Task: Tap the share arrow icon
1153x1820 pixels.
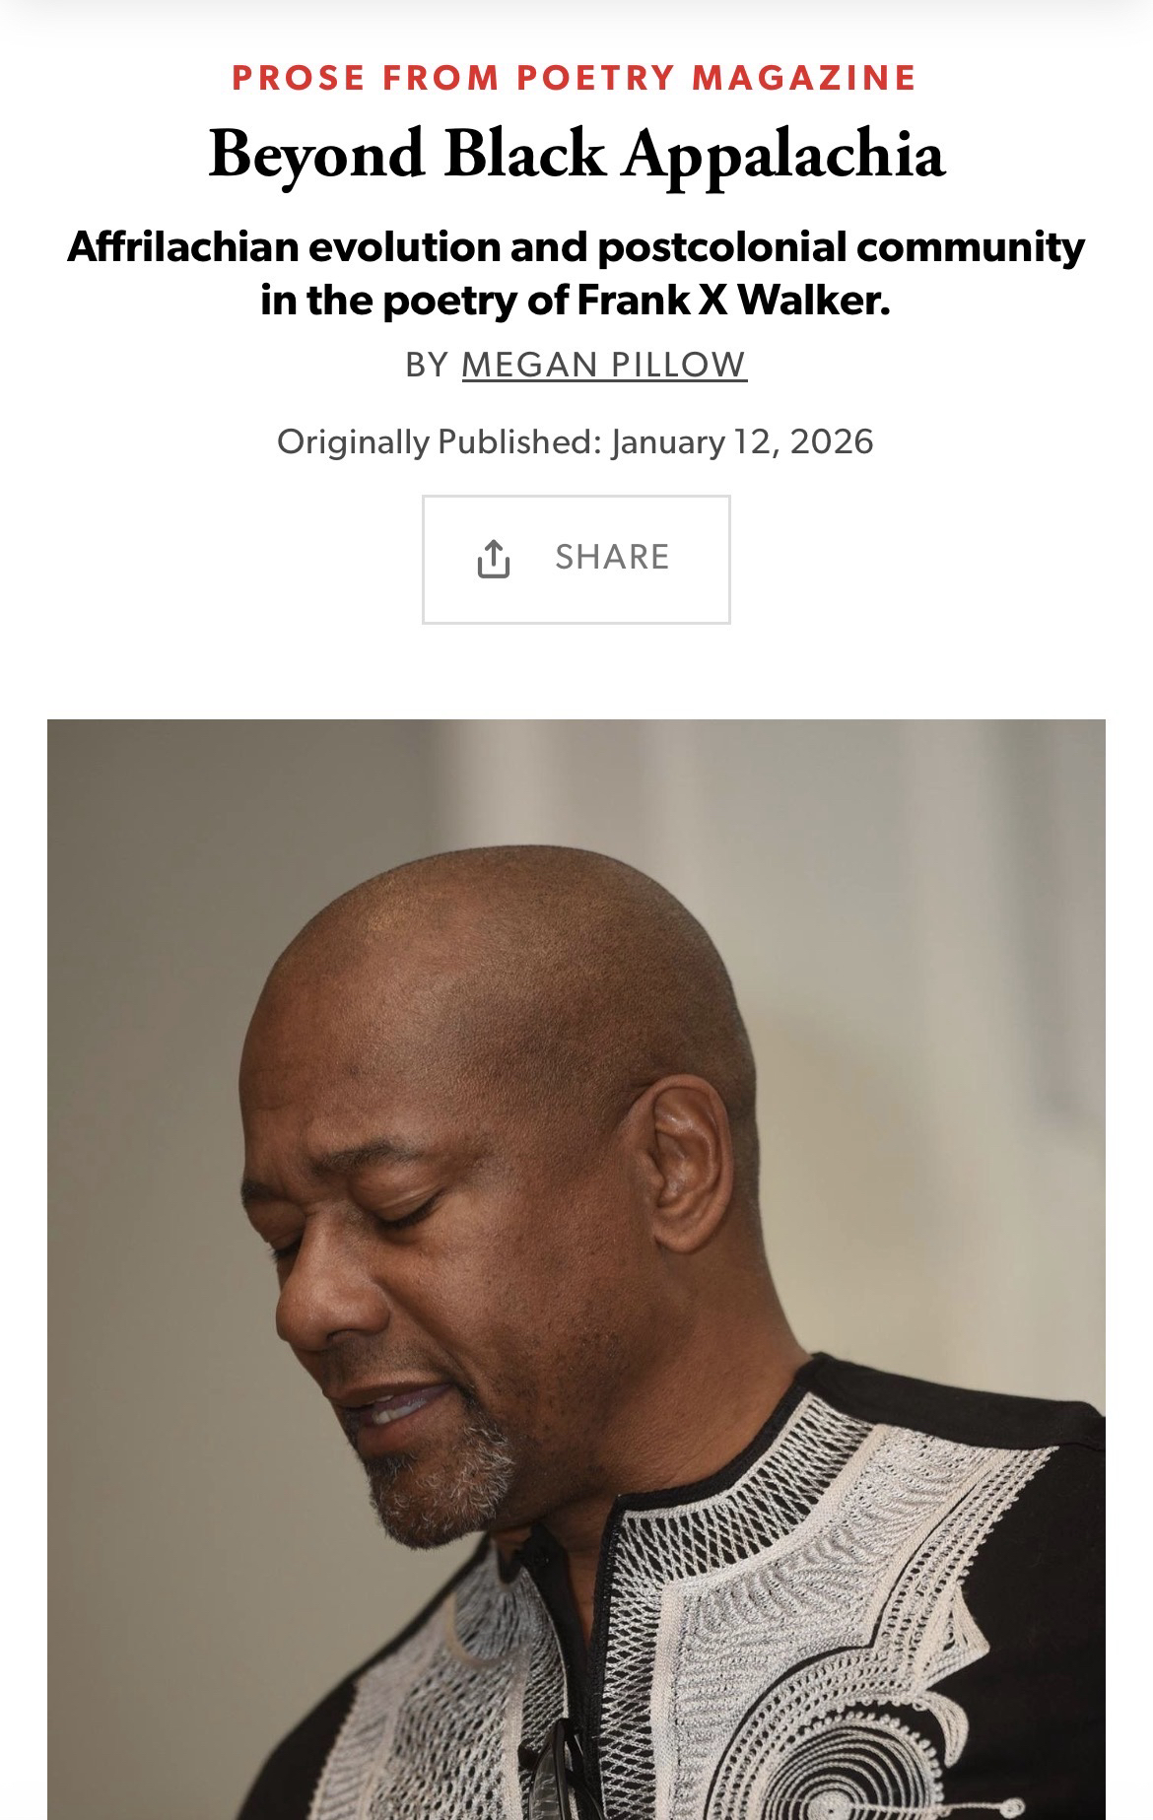Action: (493, 559)
